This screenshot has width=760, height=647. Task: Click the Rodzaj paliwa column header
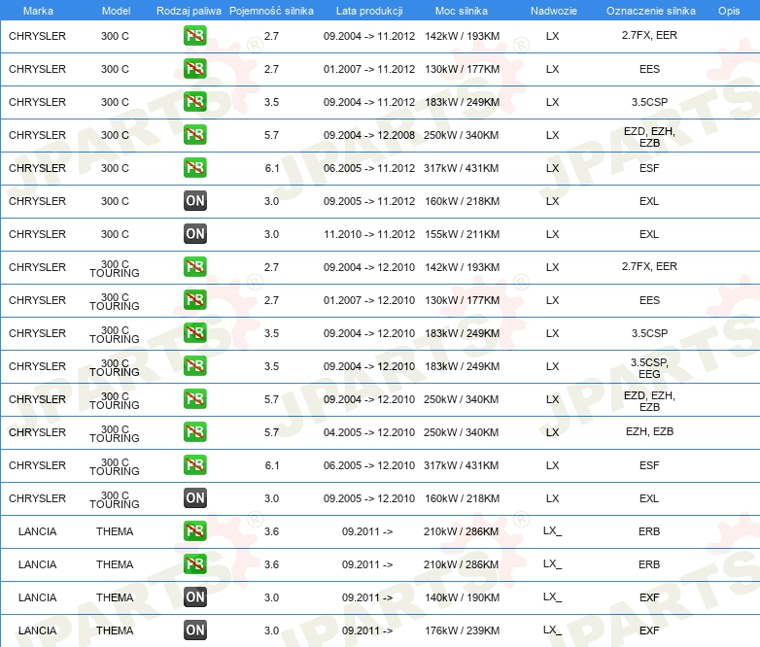click(x=189, y=10)
